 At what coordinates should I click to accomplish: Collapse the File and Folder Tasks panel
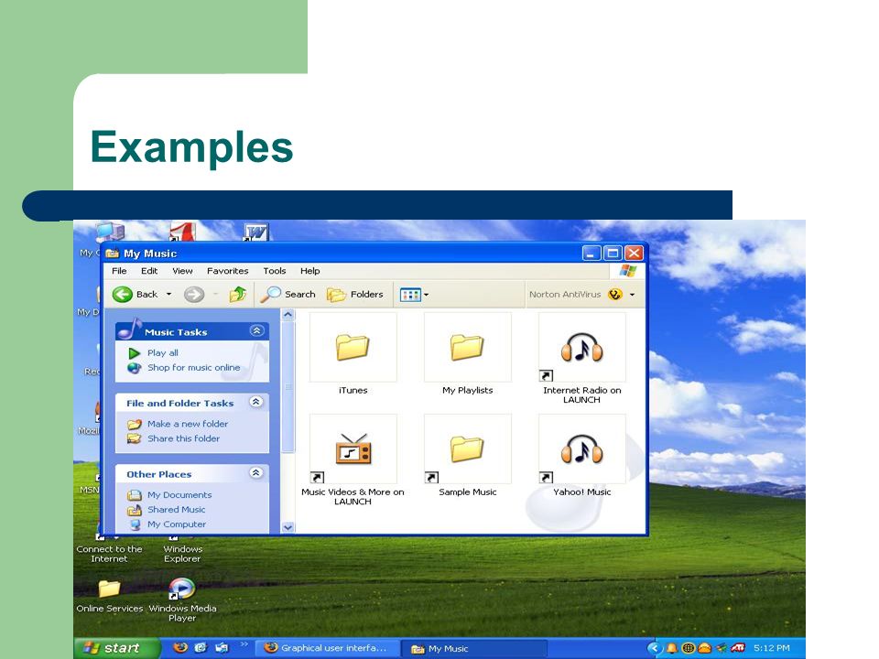coord(256,402)
